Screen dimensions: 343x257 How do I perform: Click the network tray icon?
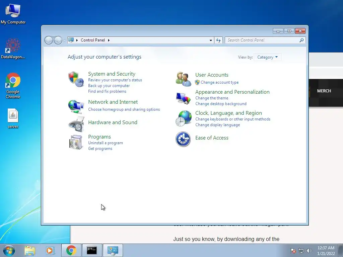click(301, 251)
